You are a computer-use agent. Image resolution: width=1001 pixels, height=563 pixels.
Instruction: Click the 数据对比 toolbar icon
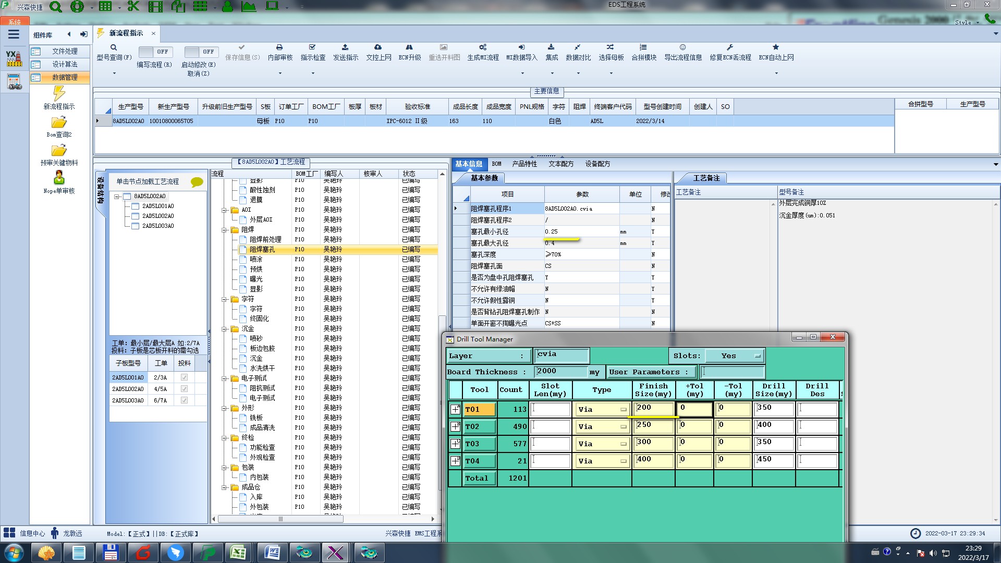(x=578, y=47)
